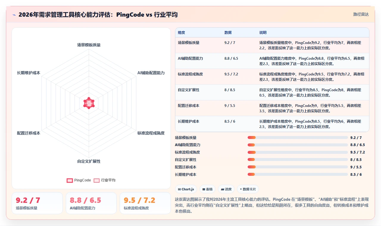Click the table description starting 配置迁移成本维度中
This screenshot has height=226, width=381.
tap(310, 108)
